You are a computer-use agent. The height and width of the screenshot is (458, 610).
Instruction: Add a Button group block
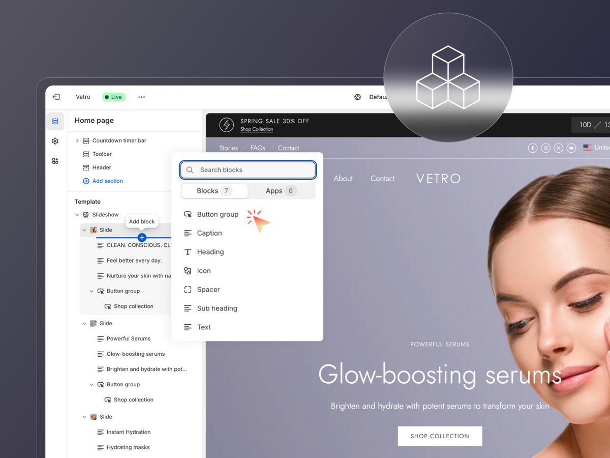pyautogui.click(x=218, y=214)
